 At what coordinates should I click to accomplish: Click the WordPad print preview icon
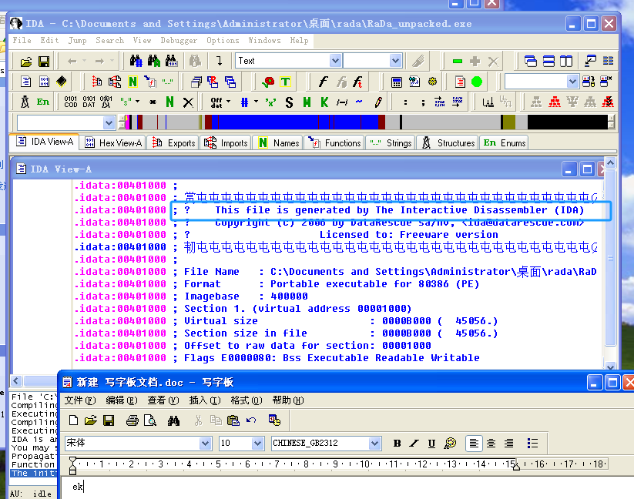point(150,420)
